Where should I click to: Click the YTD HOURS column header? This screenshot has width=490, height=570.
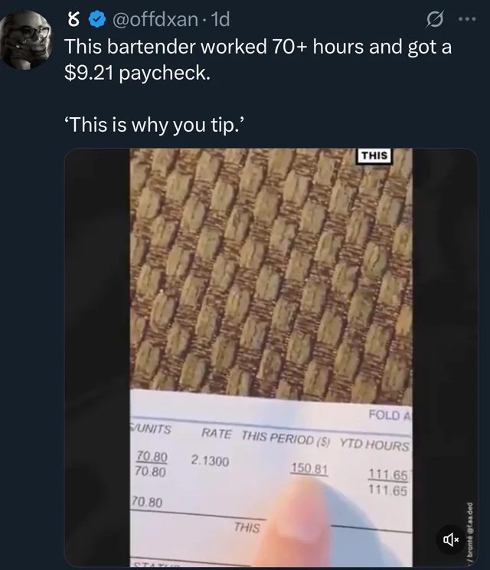(x=374, y=444)
